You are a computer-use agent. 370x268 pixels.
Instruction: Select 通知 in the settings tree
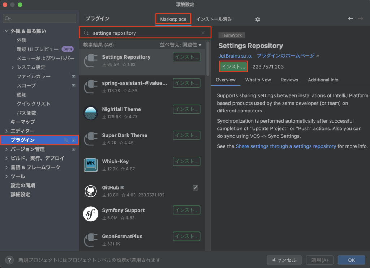click(21, 95)
